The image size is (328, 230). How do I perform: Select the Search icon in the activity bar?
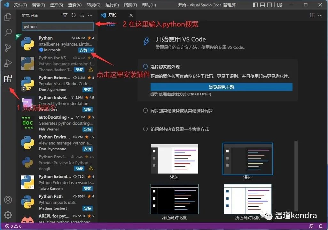click(x=8, y=32)
